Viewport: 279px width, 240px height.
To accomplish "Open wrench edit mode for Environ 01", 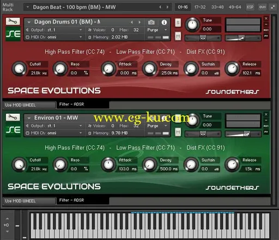I will pos(13,118).
